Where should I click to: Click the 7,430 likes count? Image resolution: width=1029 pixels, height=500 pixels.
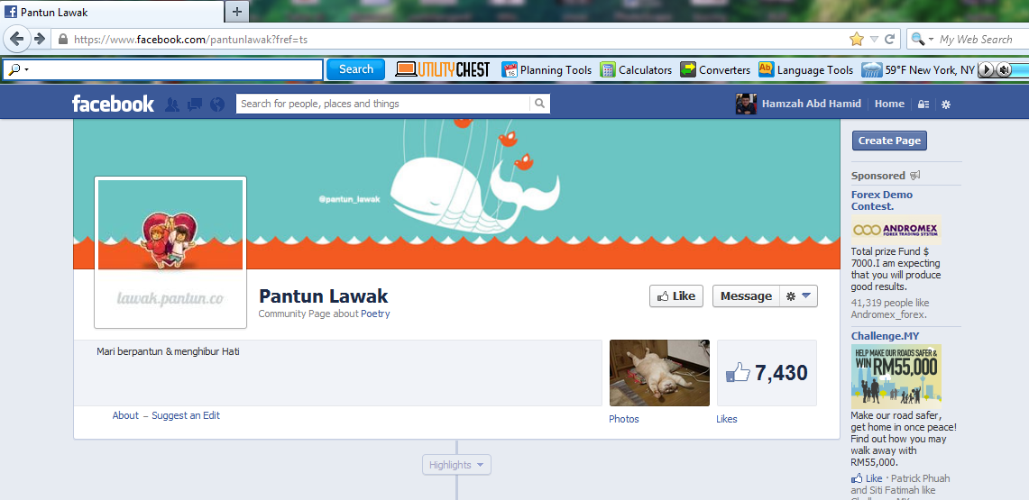click(x=781, y=373)
